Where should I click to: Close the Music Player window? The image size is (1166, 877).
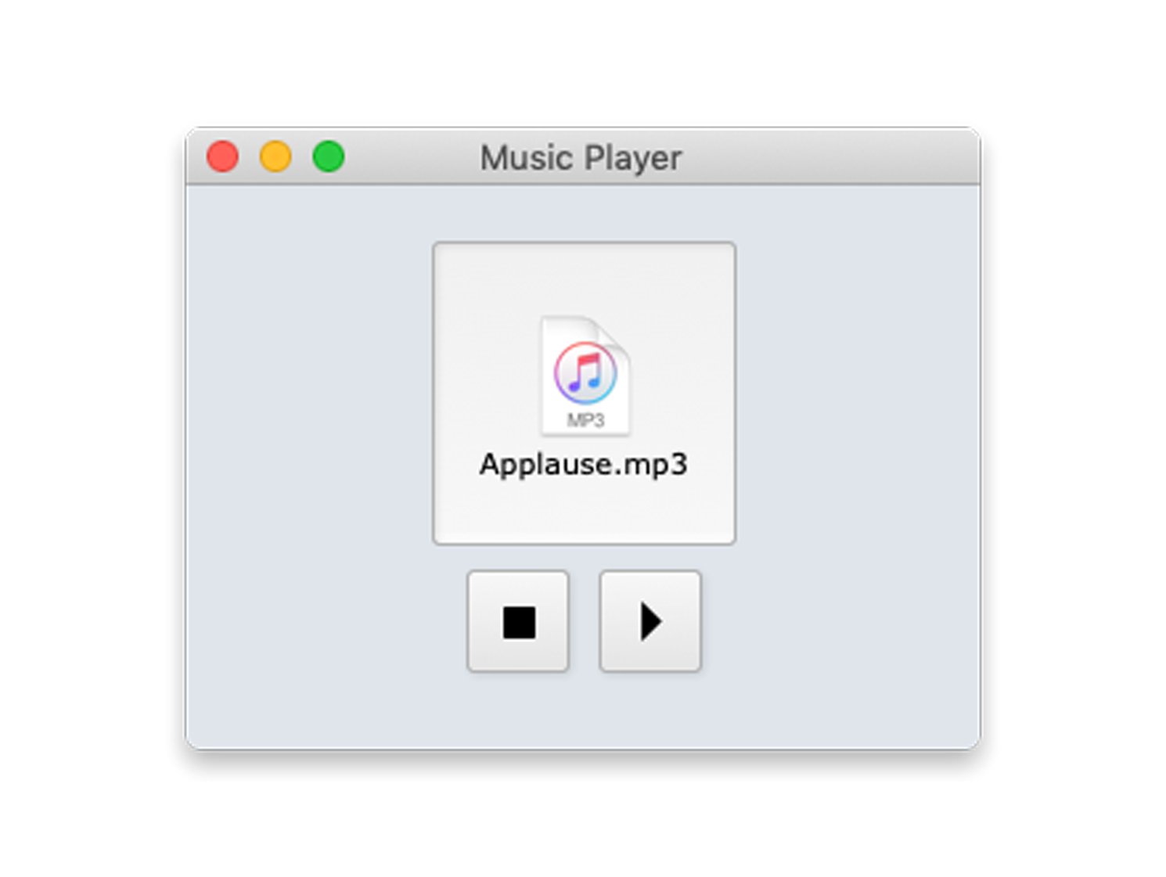222,156
